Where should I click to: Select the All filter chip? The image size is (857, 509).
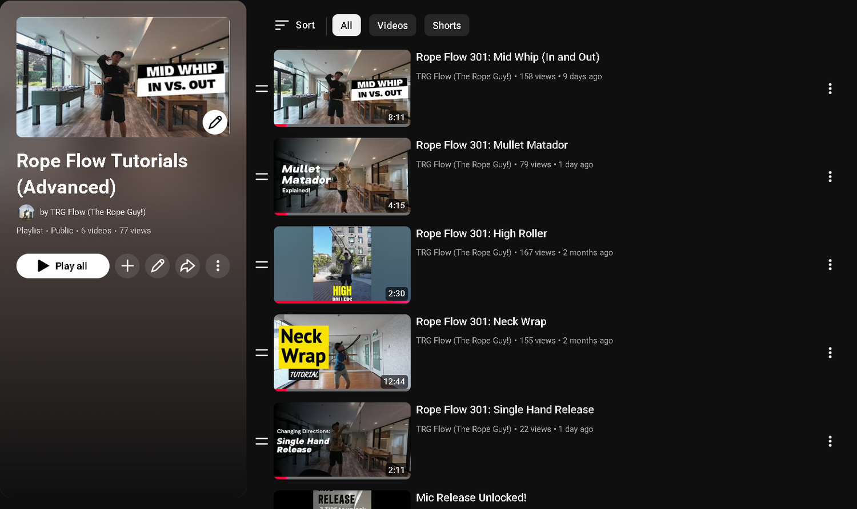tap(346, 26)
